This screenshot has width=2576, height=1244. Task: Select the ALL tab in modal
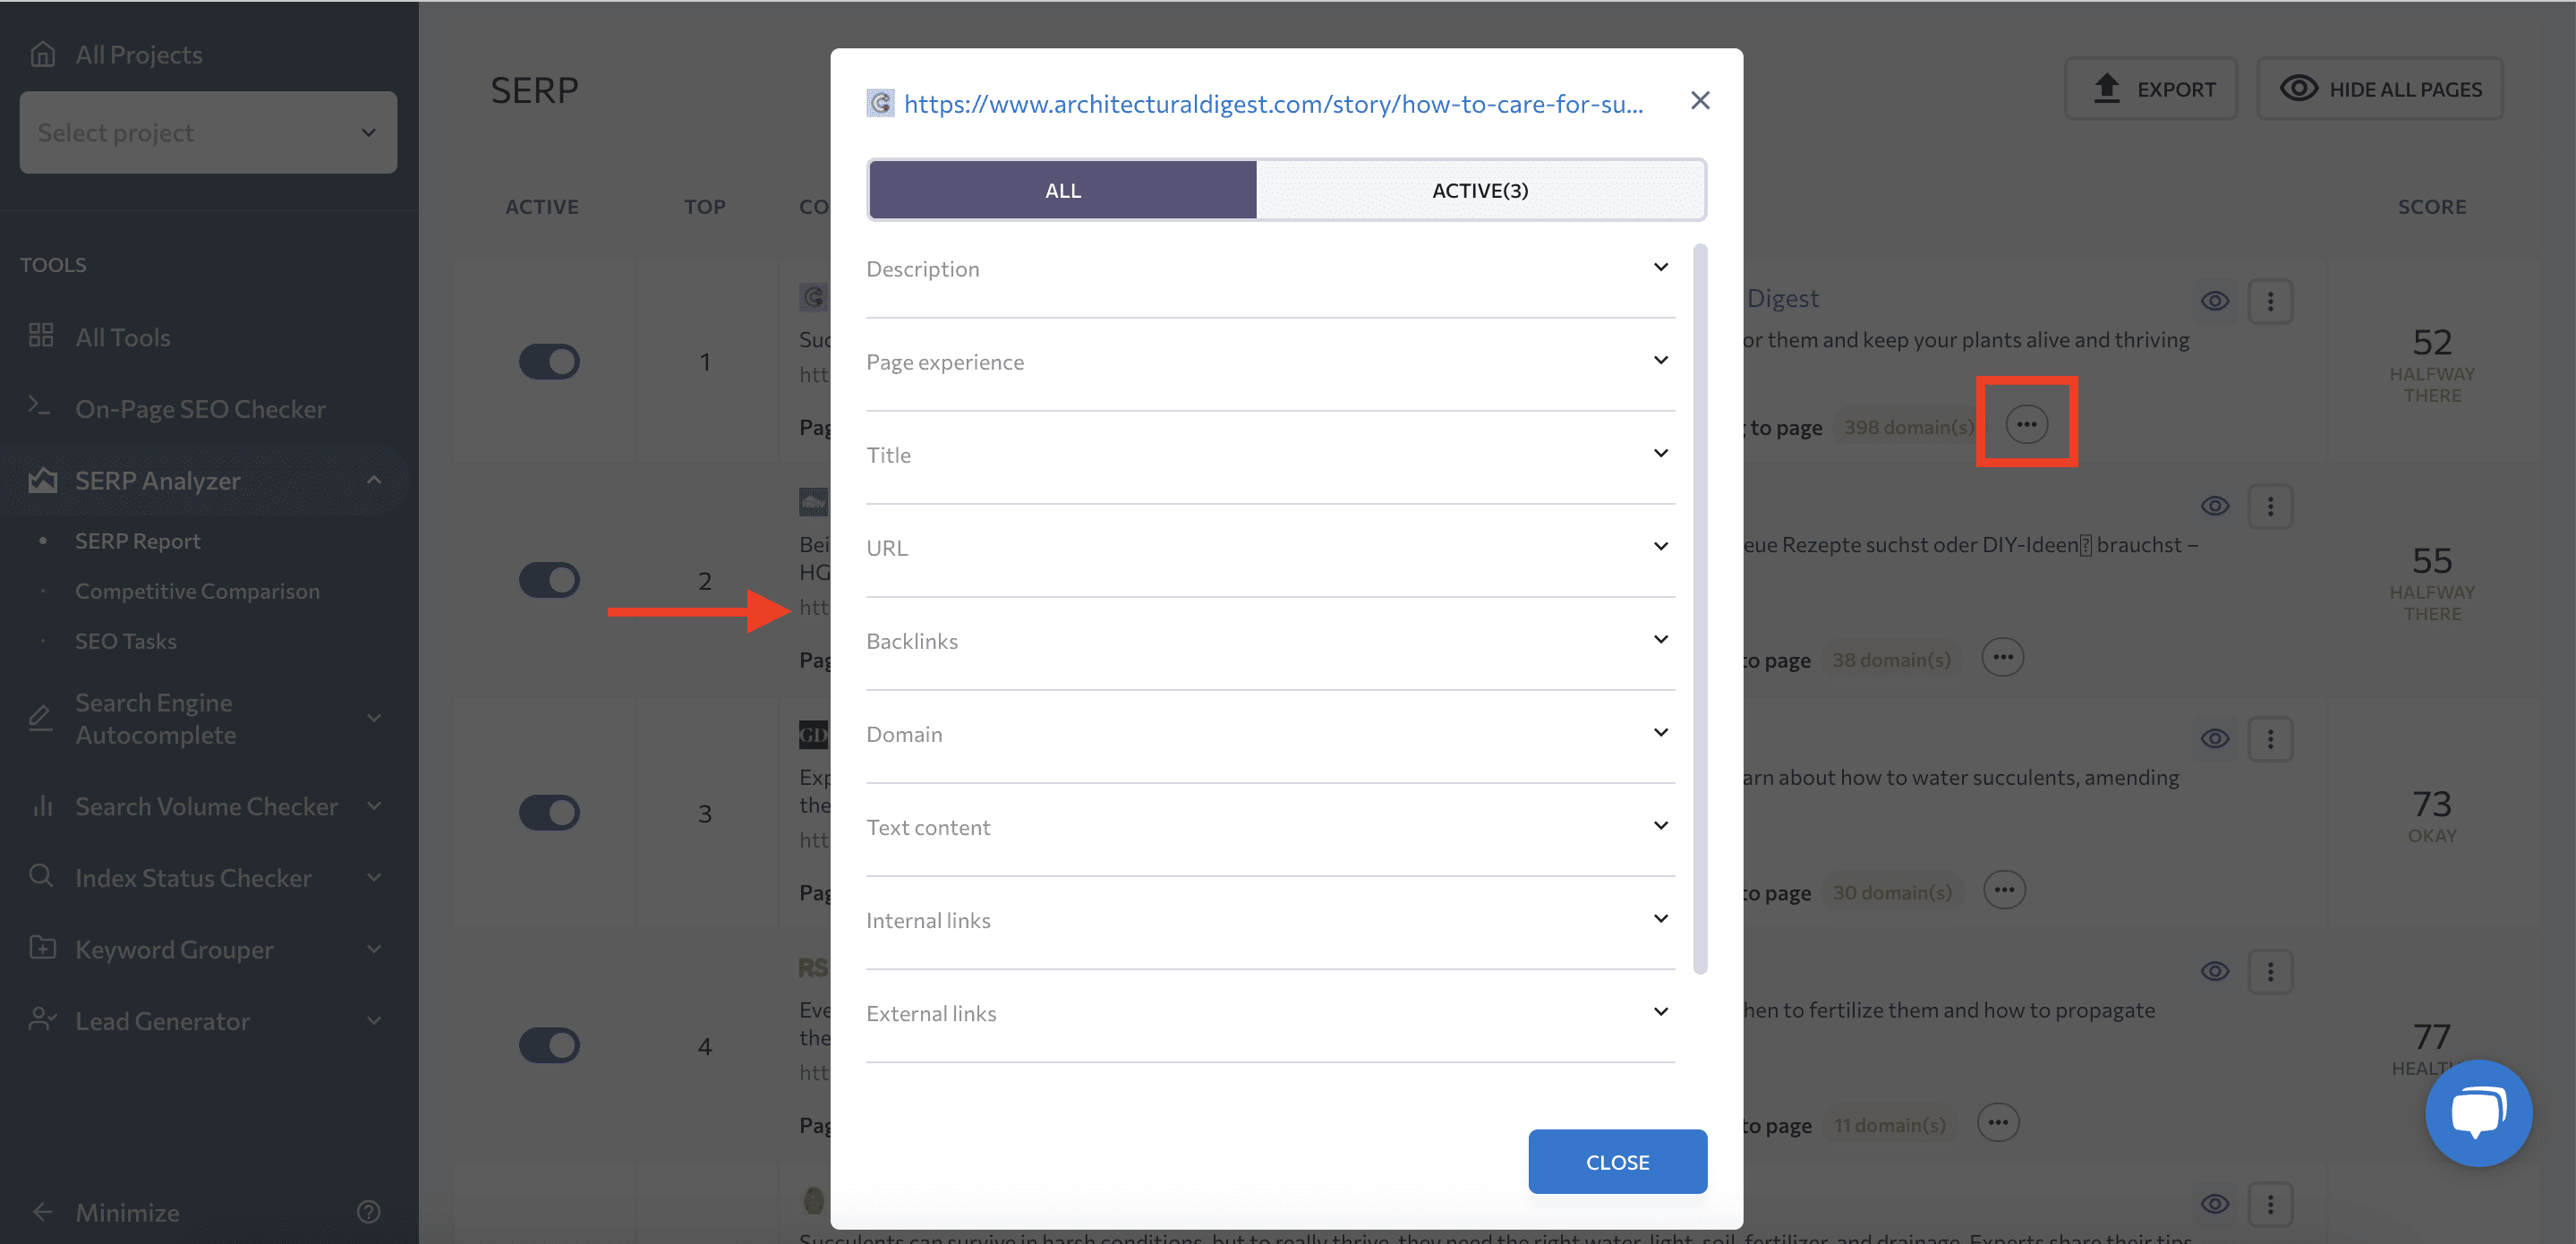point(1062,189)
